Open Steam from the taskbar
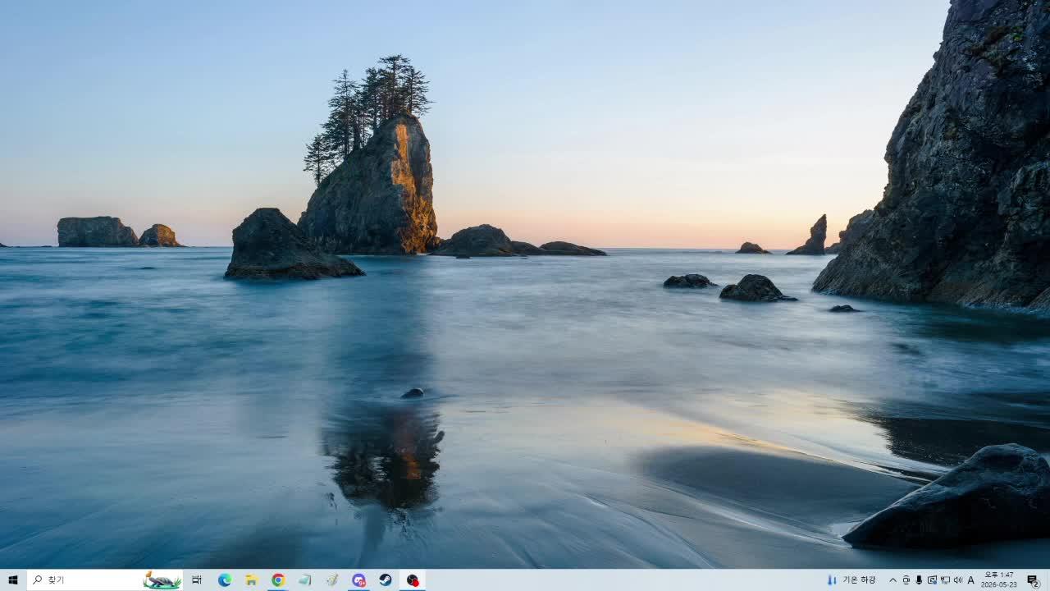This screenshot has width=1050, height=591. [x=386, y=580]
